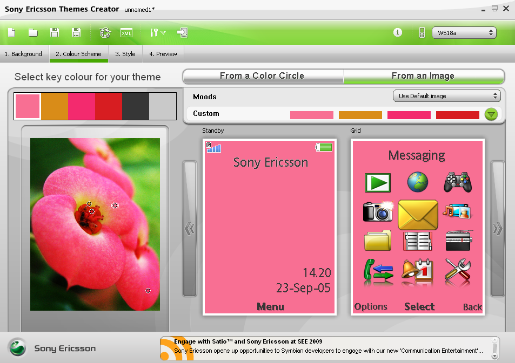
Task: Select the picker marker on the pale right petal
Action: [x=115, y=206]
